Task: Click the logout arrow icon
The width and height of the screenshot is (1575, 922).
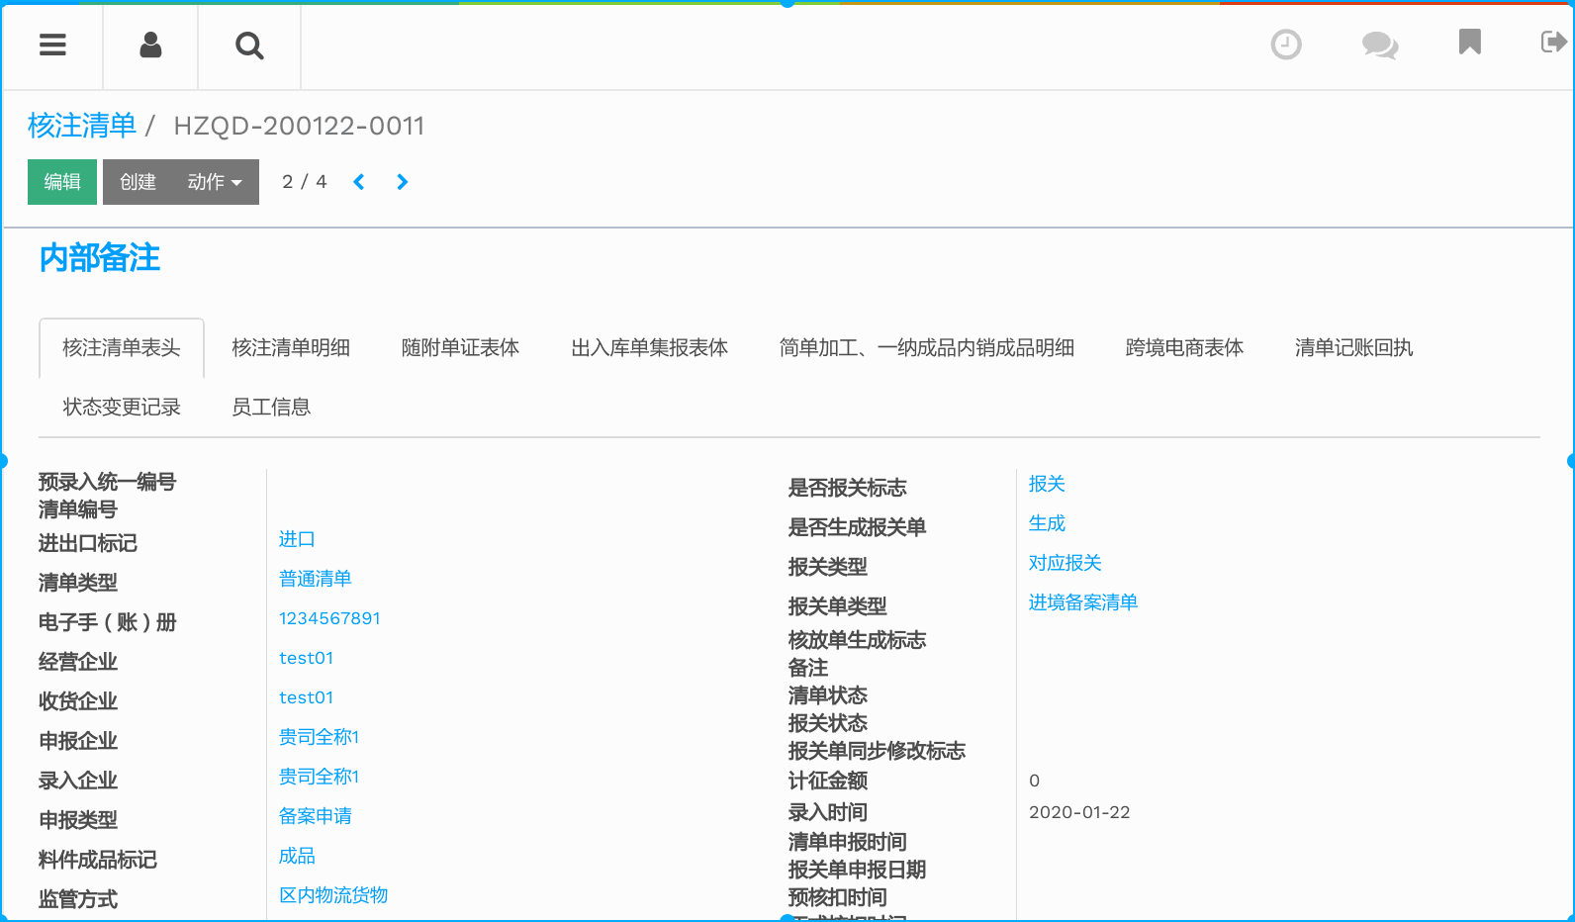Action: 1553,42
